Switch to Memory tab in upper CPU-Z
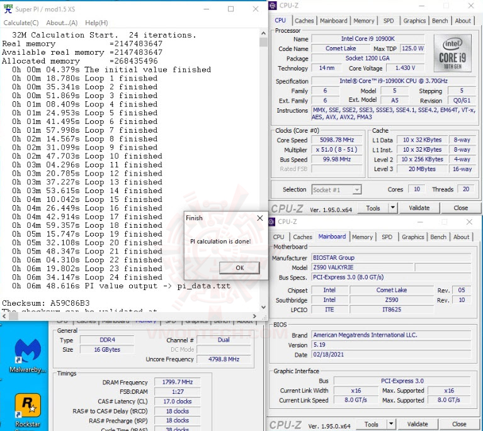The image size is (483, 431). coord(363,21)
